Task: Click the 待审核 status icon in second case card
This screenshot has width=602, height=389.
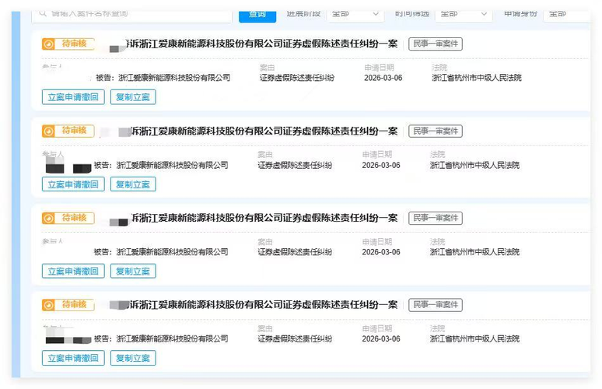Action: [48, 131]
